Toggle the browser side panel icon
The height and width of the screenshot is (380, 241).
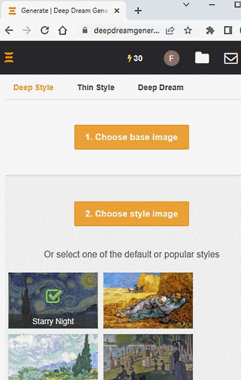pyautogui.click(x=228, y=31)
